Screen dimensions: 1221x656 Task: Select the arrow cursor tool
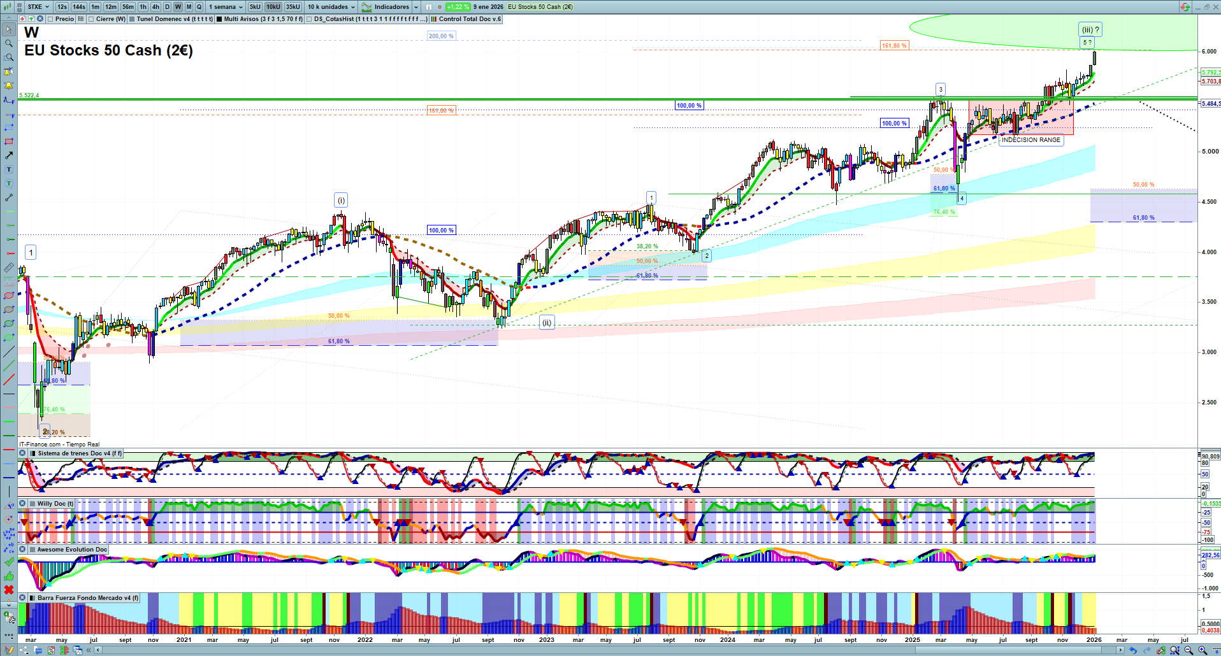point(9,29)
